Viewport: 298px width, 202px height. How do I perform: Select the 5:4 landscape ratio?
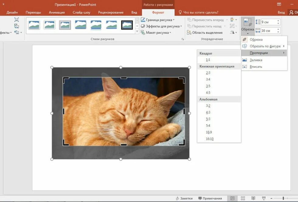click(219, 126)
